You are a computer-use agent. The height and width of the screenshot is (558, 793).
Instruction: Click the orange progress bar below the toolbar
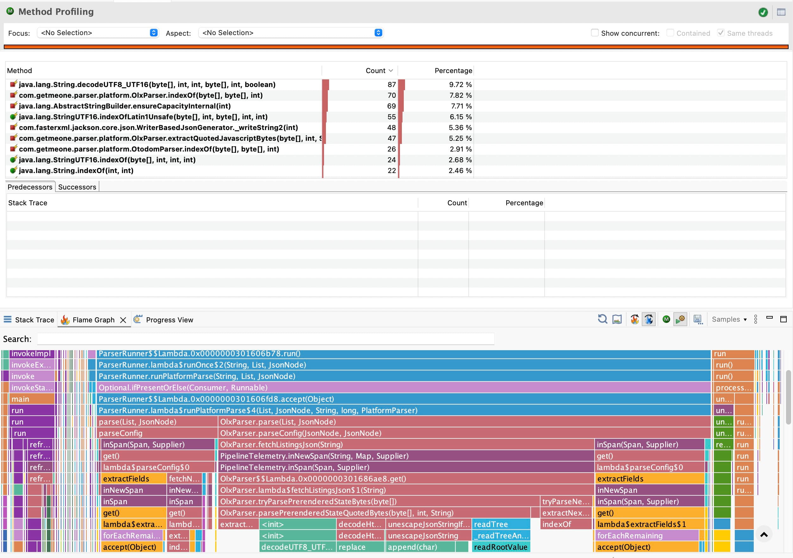tap(396, 46)
